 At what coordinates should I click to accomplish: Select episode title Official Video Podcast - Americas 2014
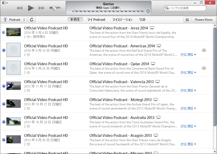click(x=122, y=46)
